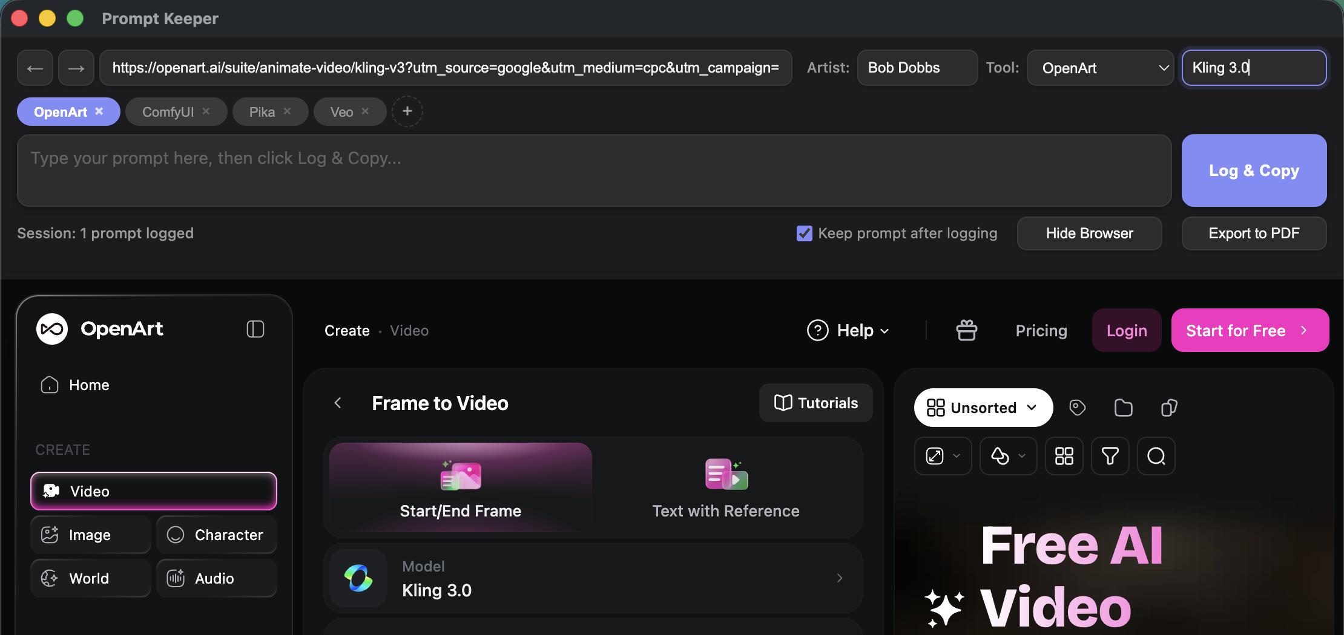Click the Start/End Frame image icon

click(461, 475)
